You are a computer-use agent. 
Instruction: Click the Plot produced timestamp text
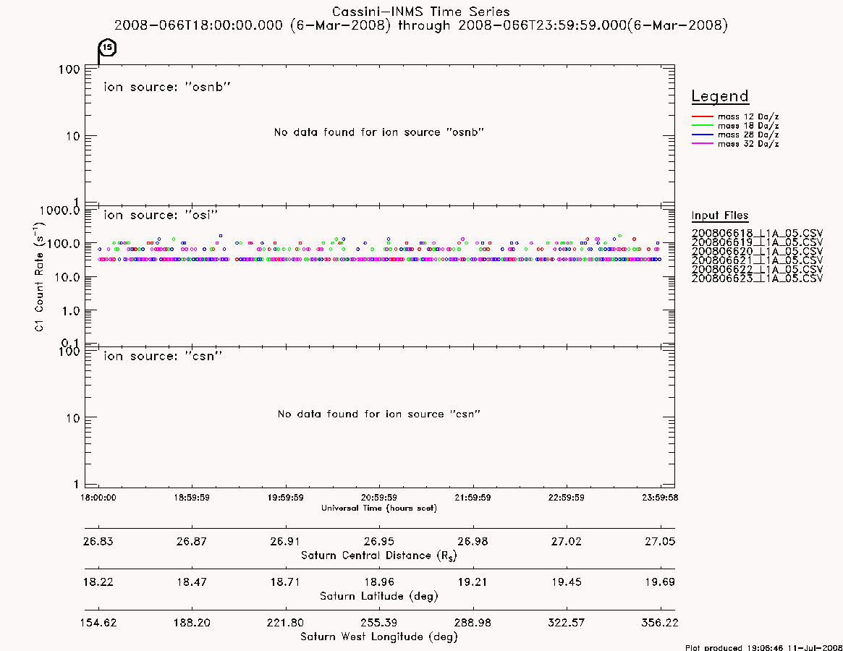[763, 647]
